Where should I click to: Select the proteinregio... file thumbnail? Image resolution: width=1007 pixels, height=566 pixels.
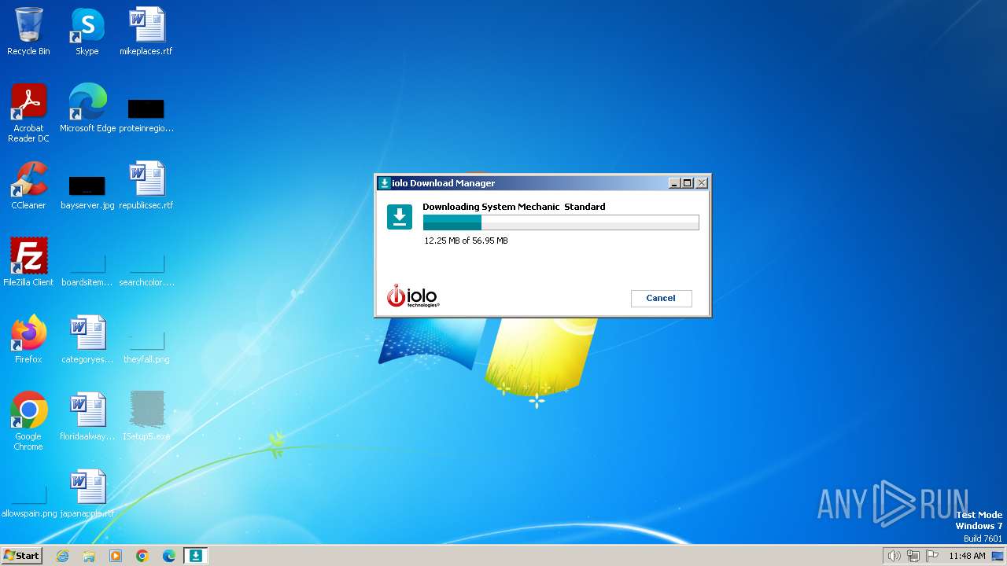pos(146,114)
